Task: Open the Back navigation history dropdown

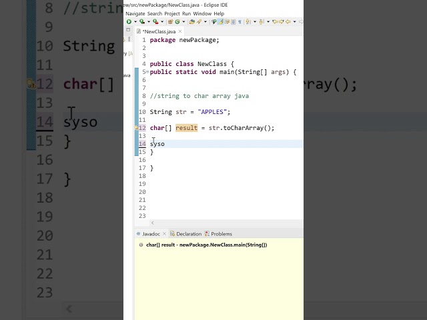Action: pos(295,22)
